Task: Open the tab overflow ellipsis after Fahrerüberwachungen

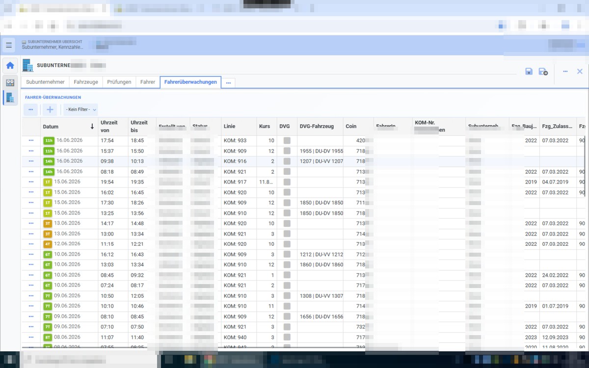Action: 228,82
